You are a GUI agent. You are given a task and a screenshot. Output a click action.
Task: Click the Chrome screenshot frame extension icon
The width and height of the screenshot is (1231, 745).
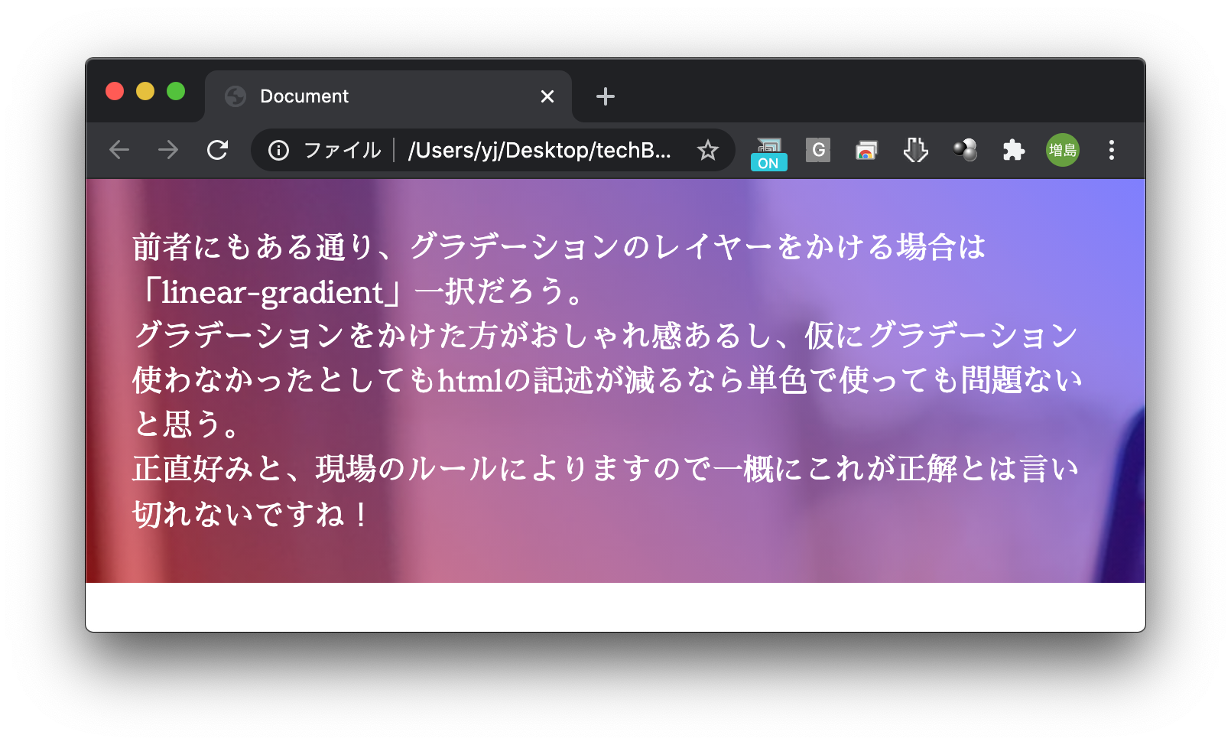(866, 150)
